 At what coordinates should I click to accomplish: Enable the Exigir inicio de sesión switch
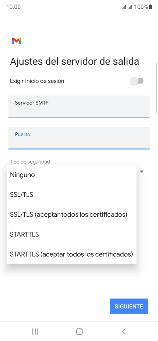[137, 81]
